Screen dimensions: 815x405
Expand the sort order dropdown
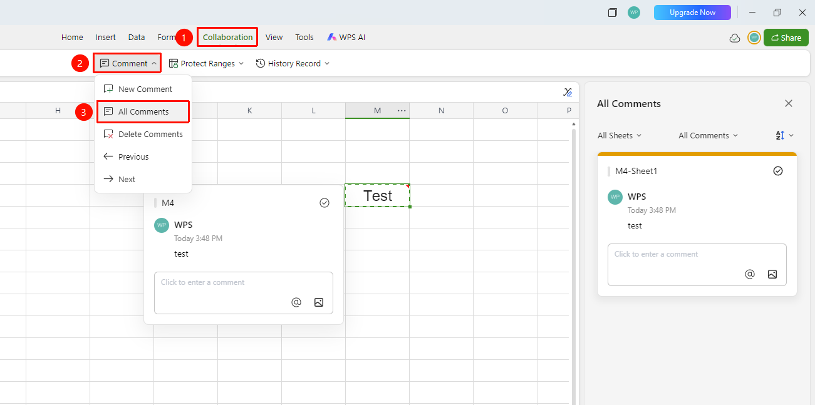coord(784,135)
